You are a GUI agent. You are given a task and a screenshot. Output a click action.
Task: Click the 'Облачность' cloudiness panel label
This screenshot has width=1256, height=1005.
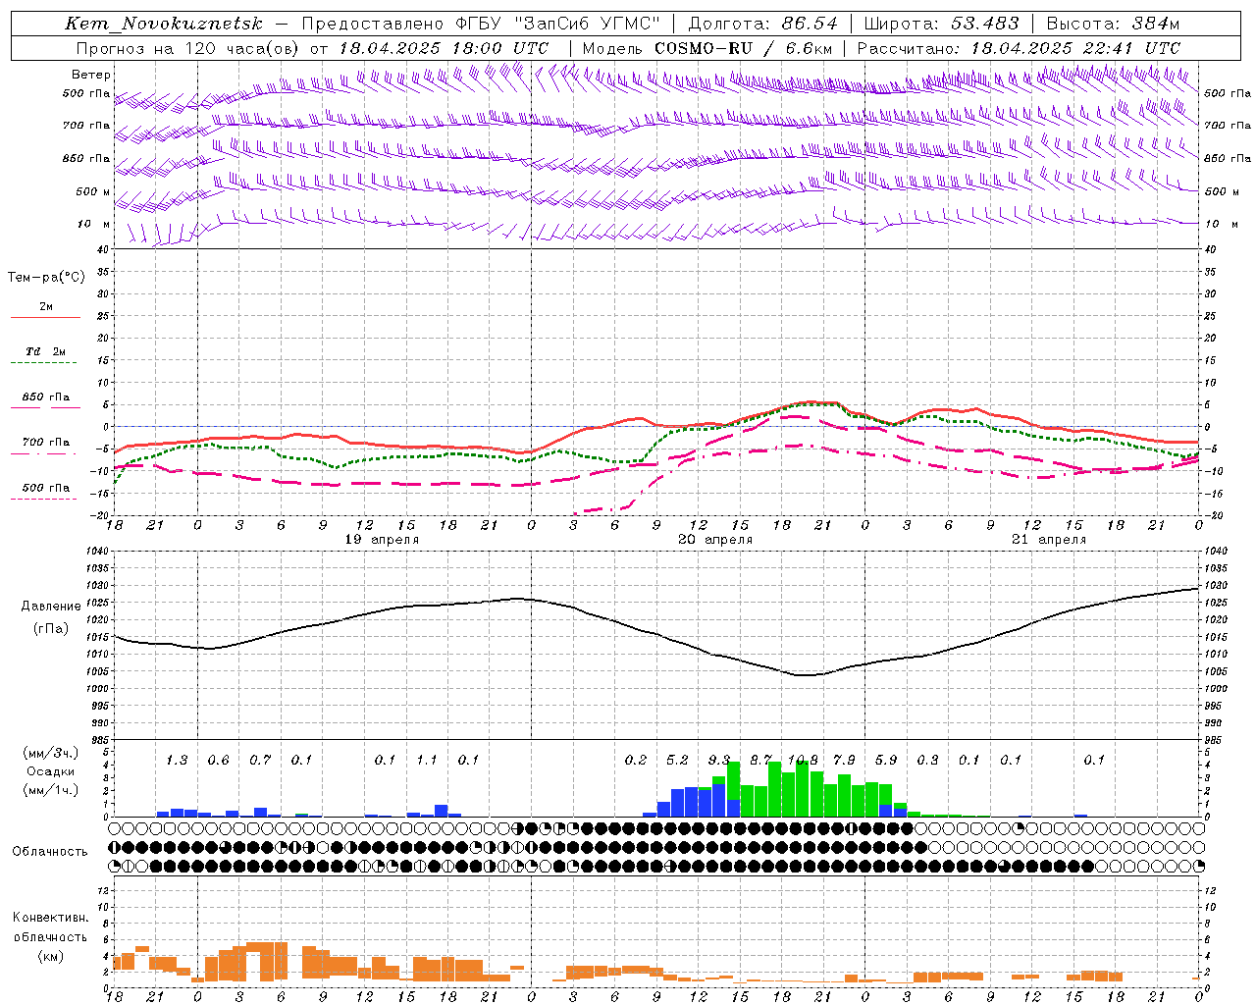(50, 852)
